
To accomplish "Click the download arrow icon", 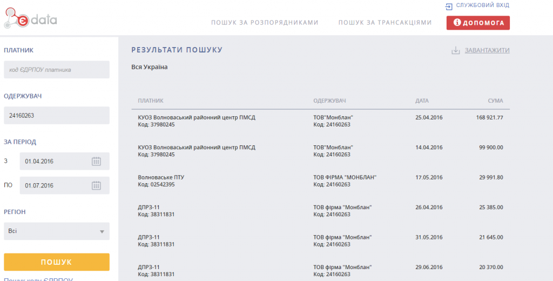I will pyautogui.click(x=455, y=51).
